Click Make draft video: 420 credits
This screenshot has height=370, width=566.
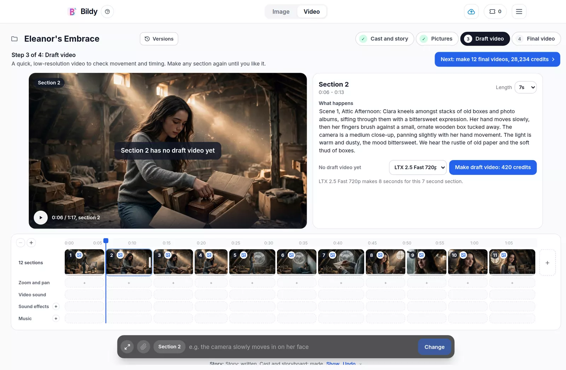[x=493, y=168]
